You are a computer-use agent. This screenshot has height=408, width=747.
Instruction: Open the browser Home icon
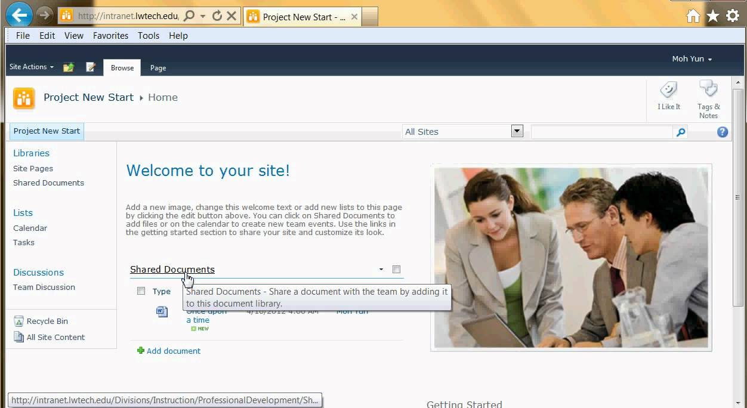click(693, 16)
